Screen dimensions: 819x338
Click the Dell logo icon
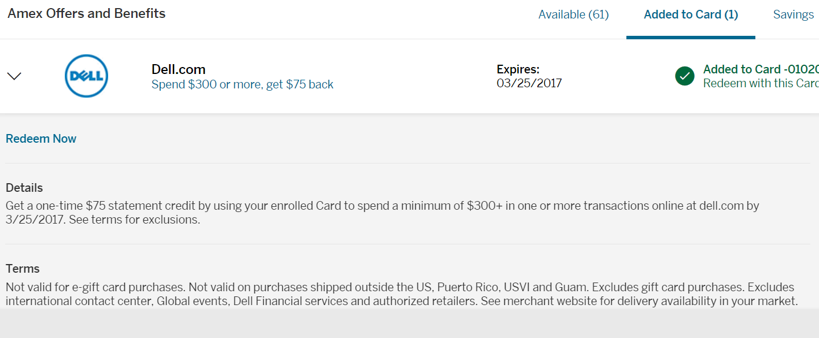click(x=87, y=76)
